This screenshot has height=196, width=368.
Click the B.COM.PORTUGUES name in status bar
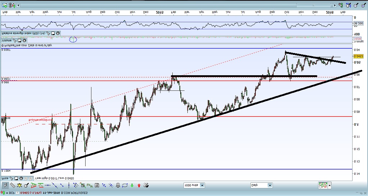(74, 193)
